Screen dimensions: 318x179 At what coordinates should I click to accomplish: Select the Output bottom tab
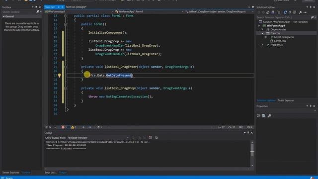tap(63, 173)
